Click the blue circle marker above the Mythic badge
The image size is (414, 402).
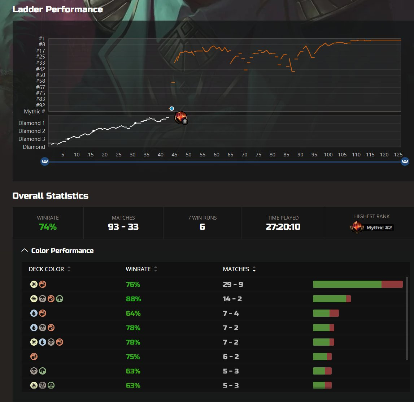172,108
